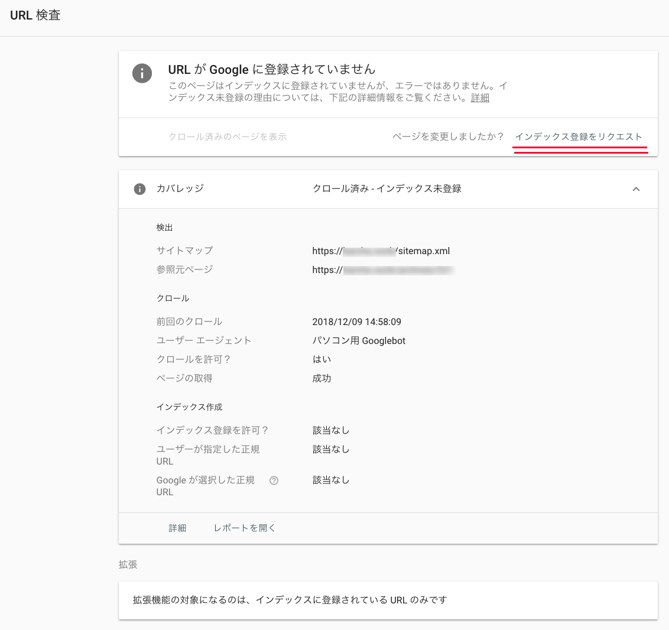Image resolution: width=669 pixels, height=630 pixels.
Task: Click the URL 検査 page title
Action: pyautogui.click(x=35, y=15)
